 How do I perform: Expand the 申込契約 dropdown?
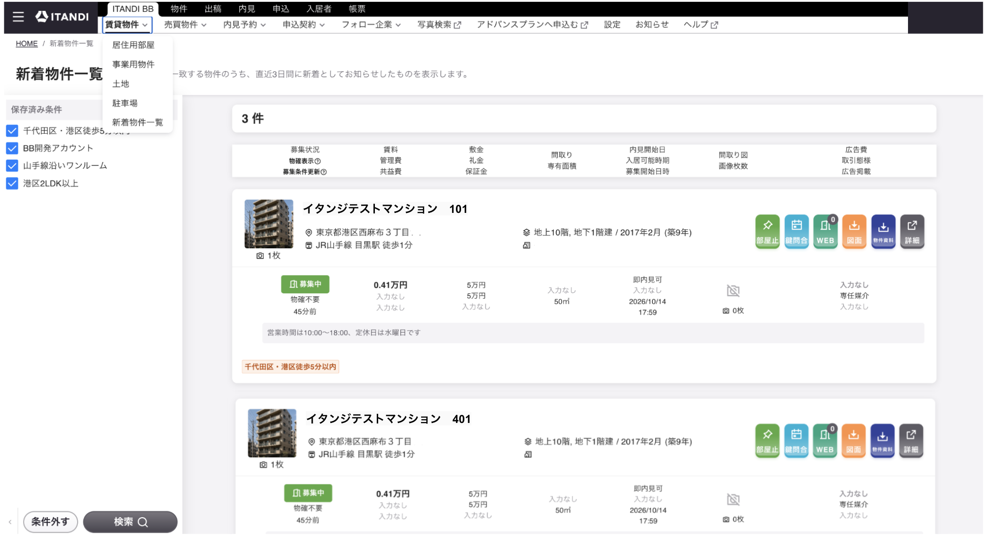coord(304,24)
